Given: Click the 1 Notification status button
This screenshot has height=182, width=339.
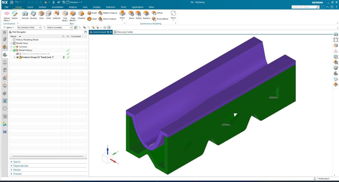Looking at the screenshot, I should (x=321, y=179).
